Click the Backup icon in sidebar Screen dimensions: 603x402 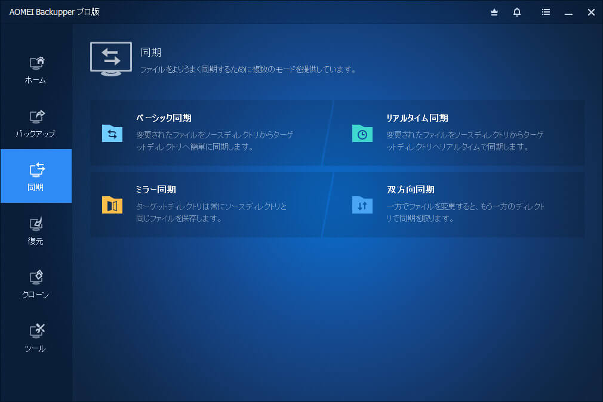click(x=36, y=116)
